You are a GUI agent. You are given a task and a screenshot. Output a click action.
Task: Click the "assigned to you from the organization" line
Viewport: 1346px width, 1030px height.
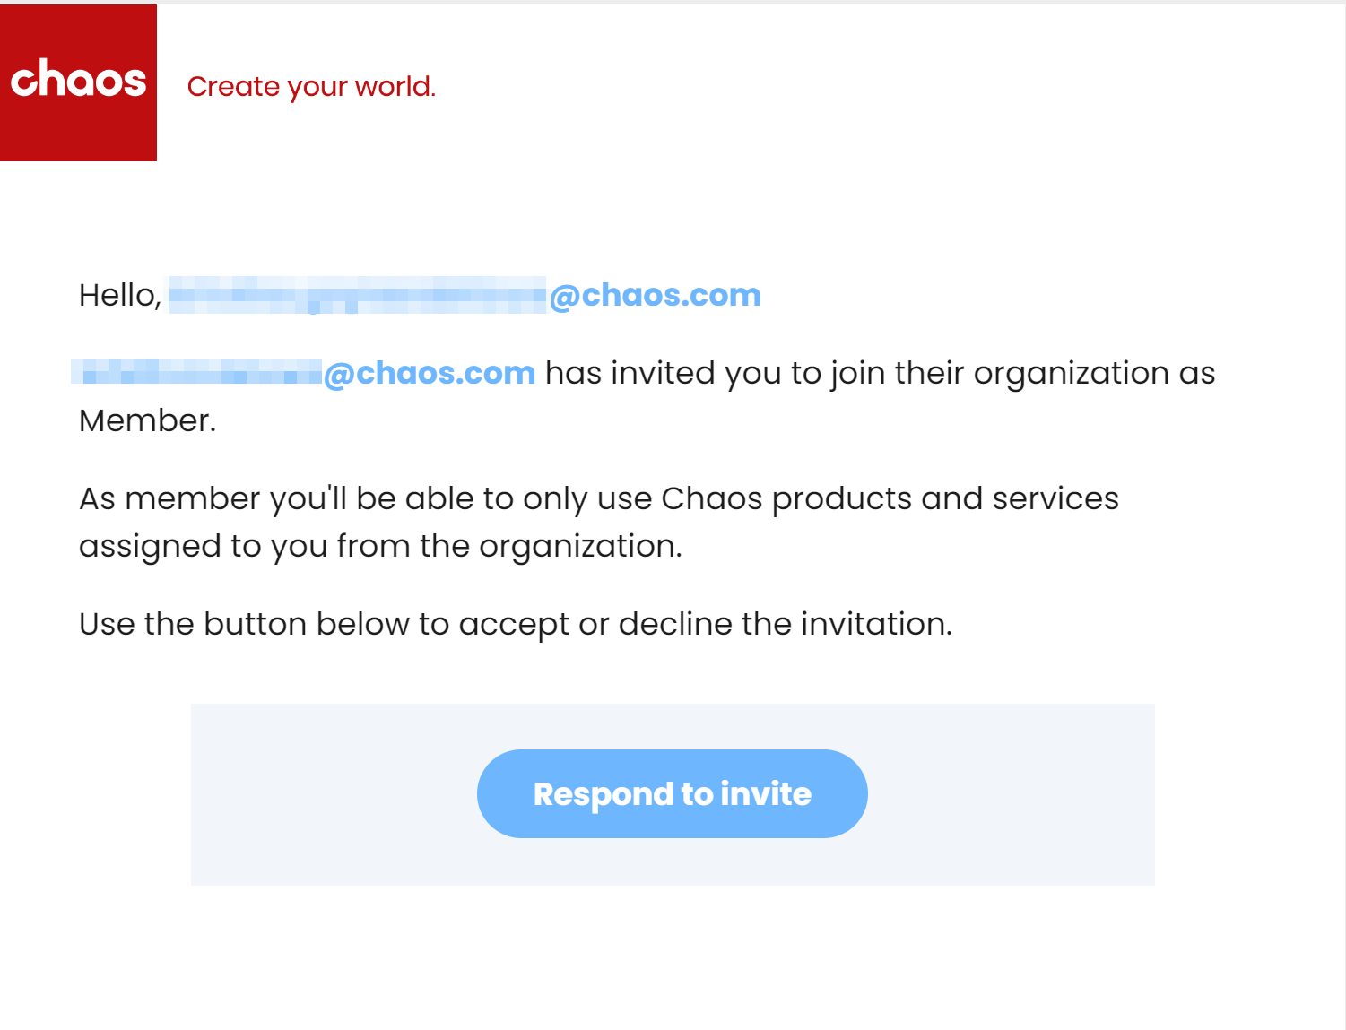(380, 546)
